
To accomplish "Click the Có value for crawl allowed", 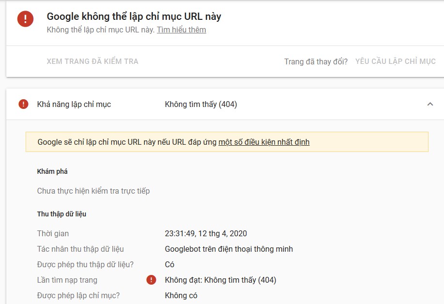I will click(x=169, y=265).
